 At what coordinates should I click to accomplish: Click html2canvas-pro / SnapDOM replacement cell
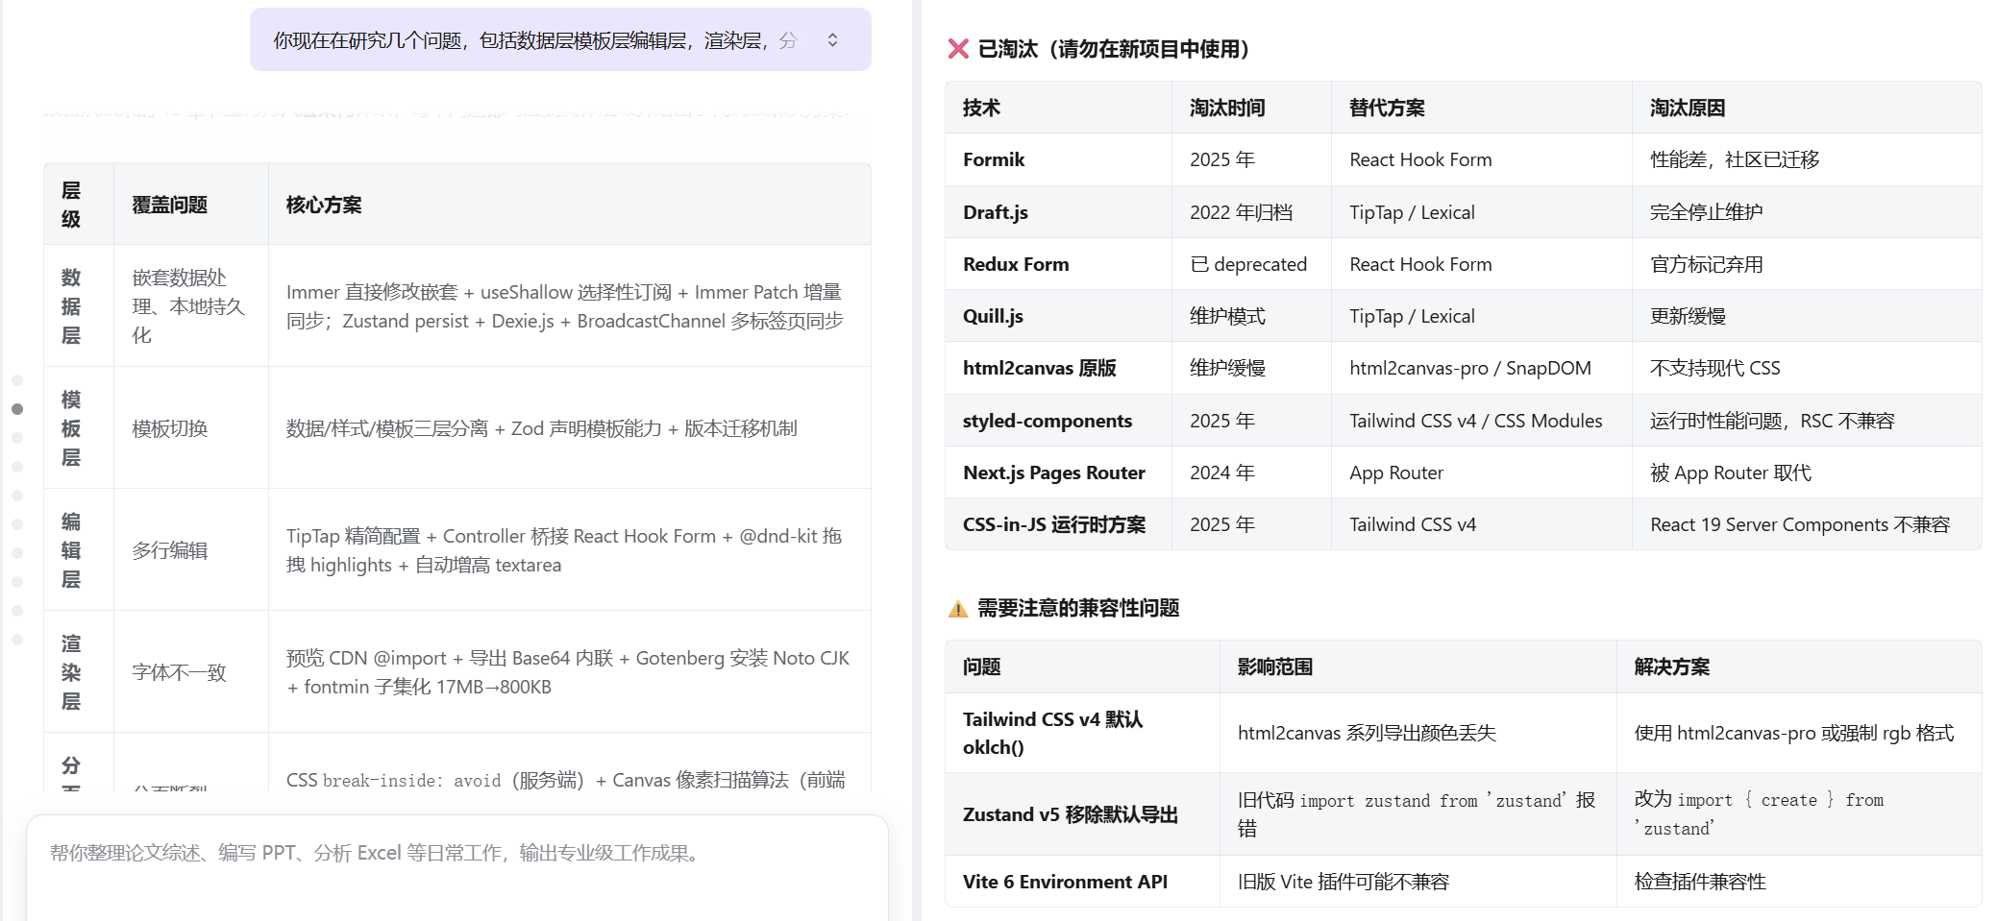point(1469,368)
